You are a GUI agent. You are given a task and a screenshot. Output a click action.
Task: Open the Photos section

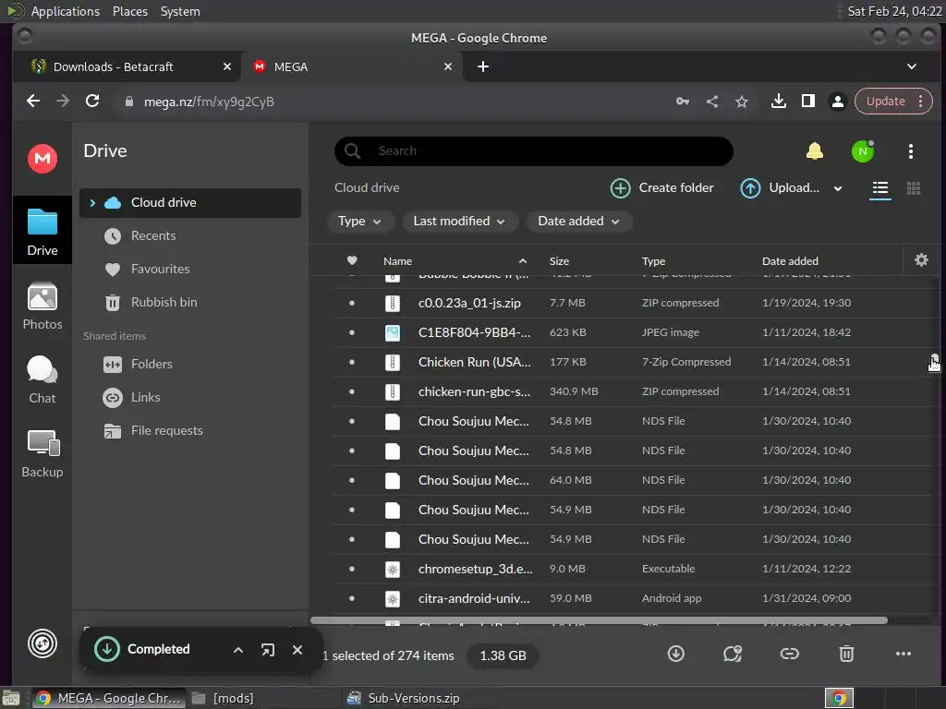point(42,306)
